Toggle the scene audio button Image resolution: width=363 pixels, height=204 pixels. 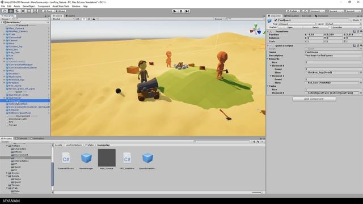point(89,19)
